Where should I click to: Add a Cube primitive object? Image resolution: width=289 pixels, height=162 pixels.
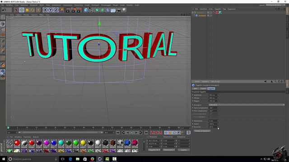(86, 10)
